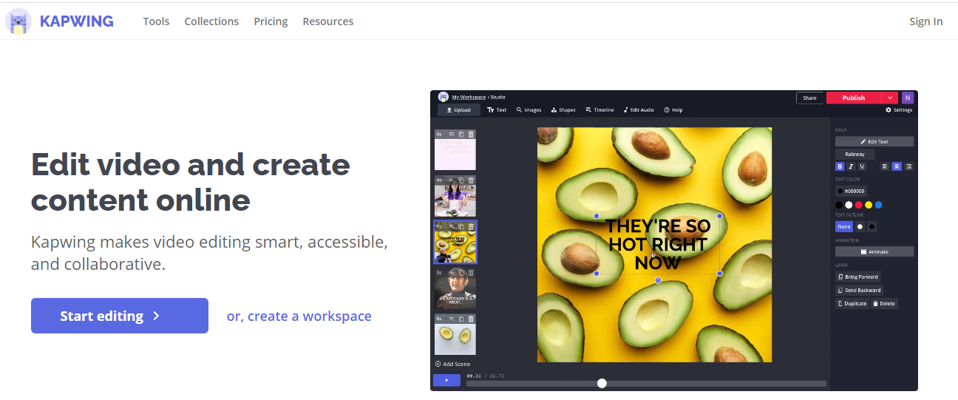The image size is (958, 400).
Task: Click the My Workspace breadcrumb link
Action: (x=469, y=97)
